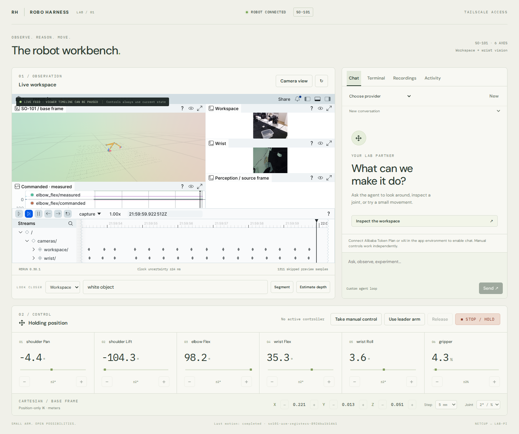519x434 pixels.
Task: Open the timeline help question mark
Action: [328, 214]
